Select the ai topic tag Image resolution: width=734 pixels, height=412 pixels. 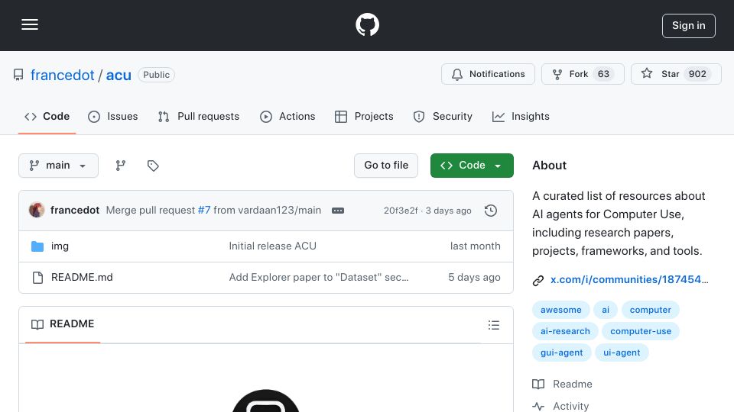pos(606,310)
